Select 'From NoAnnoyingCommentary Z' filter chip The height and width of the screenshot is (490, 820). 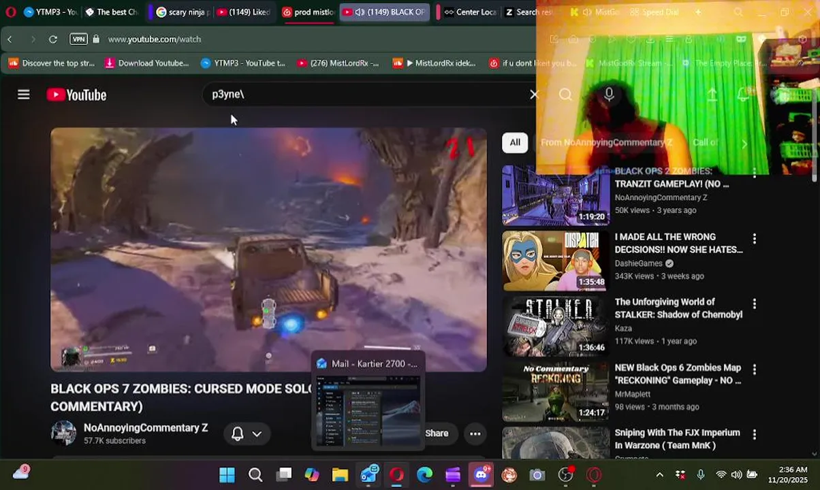tap(607, 142)
